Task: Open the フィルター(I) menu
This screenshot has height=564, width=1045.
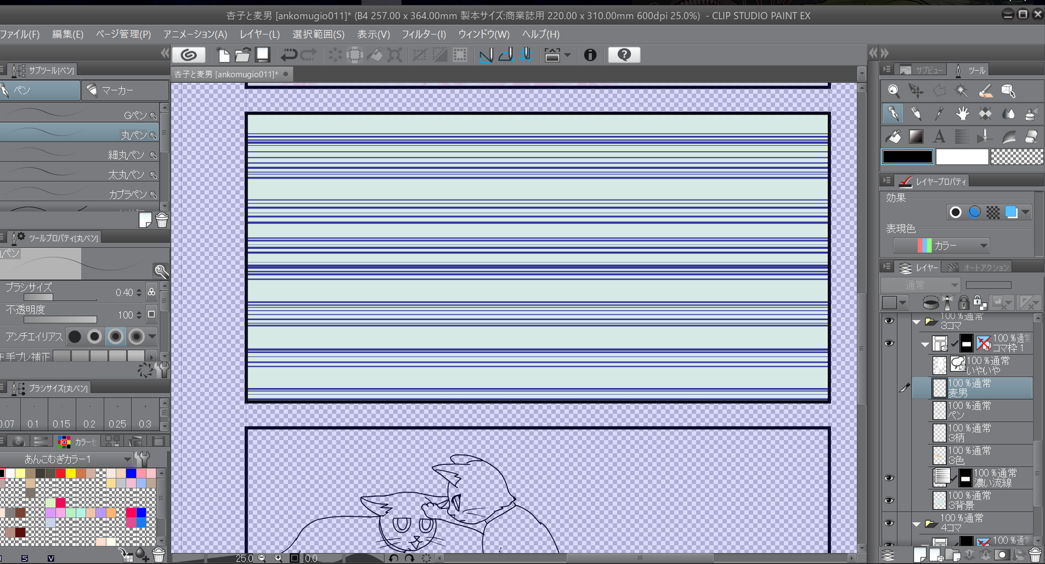Action: [x=423, y=34]
